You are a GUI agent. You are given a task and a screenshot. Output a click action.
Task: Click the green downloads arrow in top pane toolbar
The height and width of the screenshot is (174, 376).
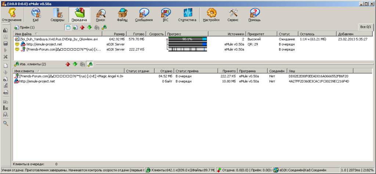click(90, 28)
